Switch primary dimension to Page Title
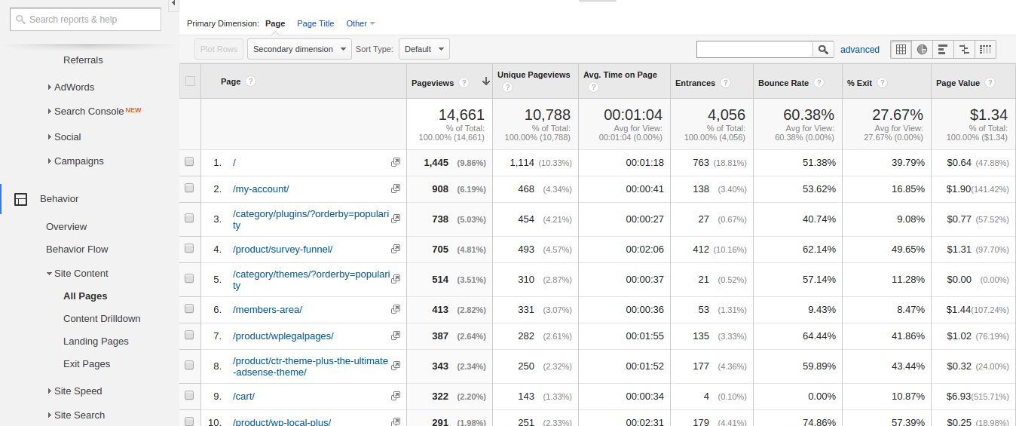1016x426 pixels. pos(316,23)
